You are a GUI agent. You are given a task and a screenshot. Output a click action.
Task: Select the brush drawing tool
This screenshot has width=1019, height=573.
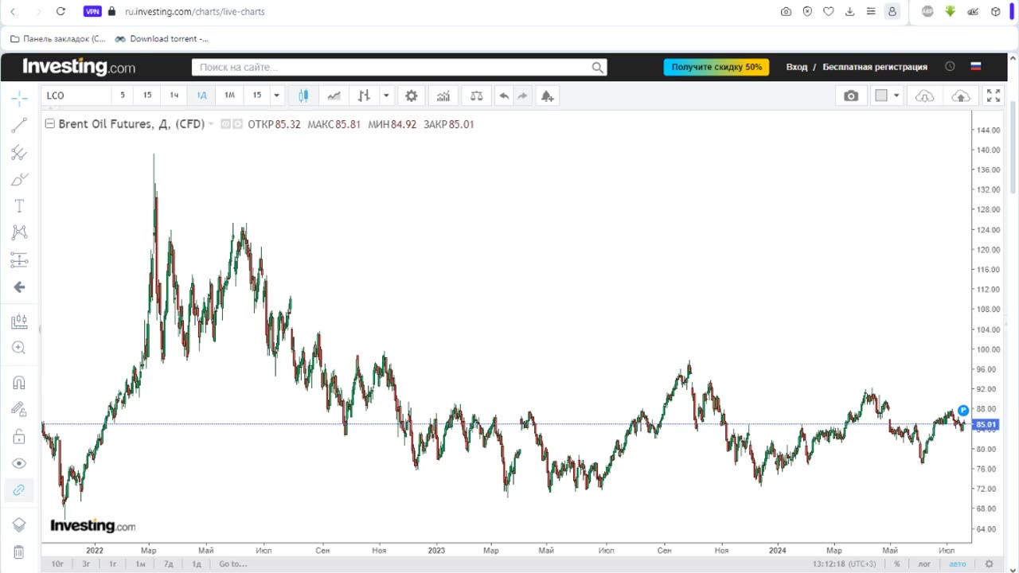point(19,179)
